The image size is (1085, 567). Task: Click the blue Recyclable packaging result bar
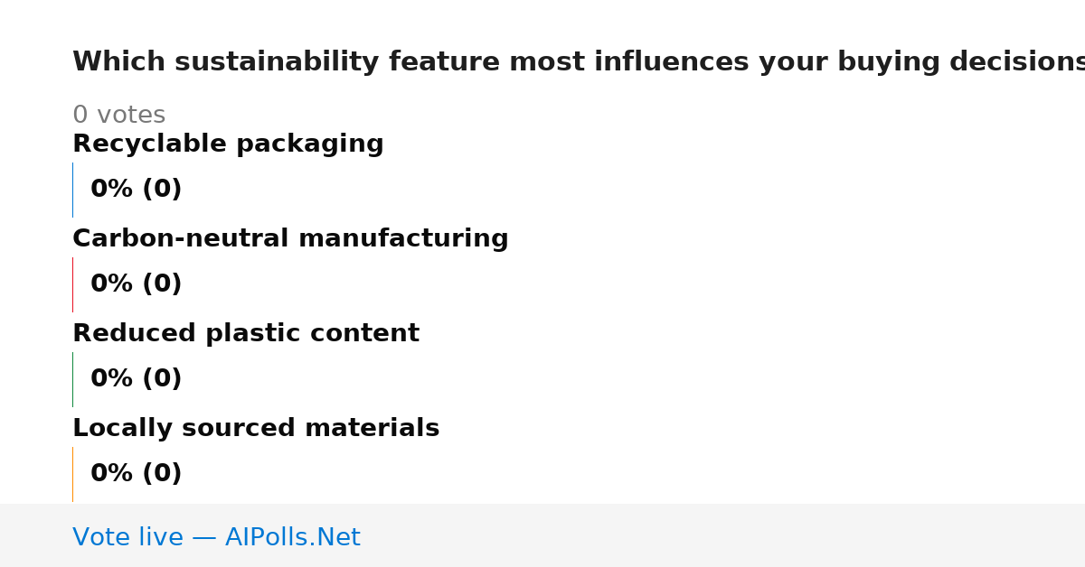tap(72, 190)
